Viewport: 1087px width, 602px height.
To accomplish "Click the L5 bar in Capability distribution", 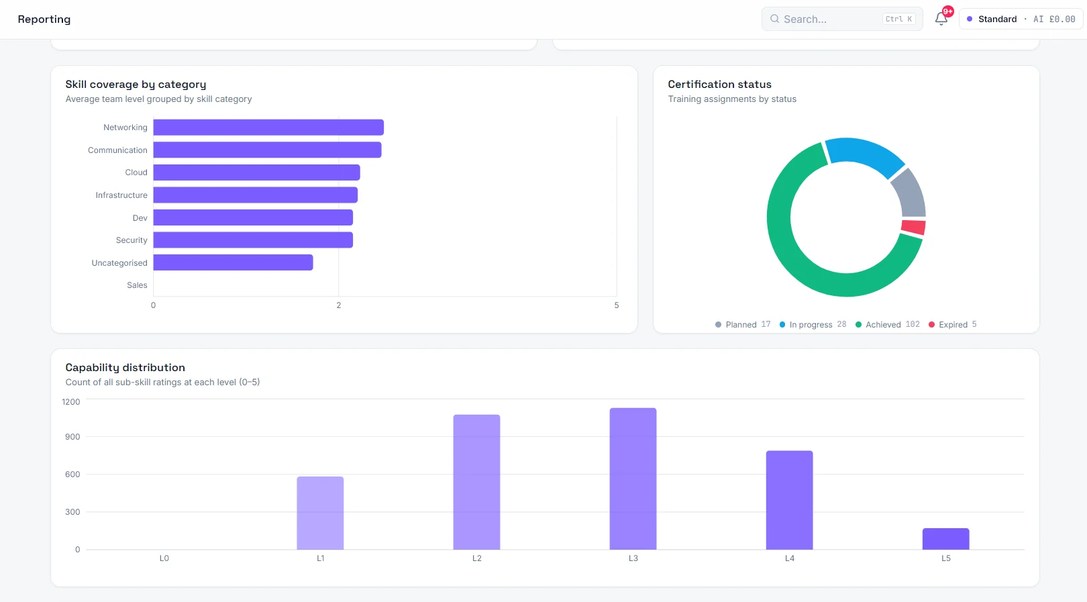I will point(945,539).
